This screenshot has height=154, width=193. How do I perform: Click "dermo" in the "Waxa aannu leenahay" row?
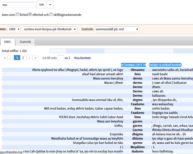138,79
